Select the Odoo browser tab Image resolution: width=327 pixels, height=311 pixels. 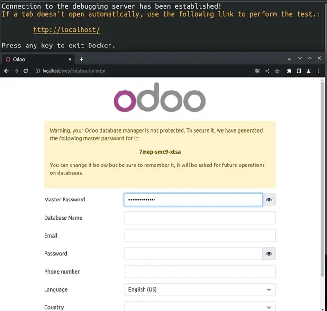[33, 59]
